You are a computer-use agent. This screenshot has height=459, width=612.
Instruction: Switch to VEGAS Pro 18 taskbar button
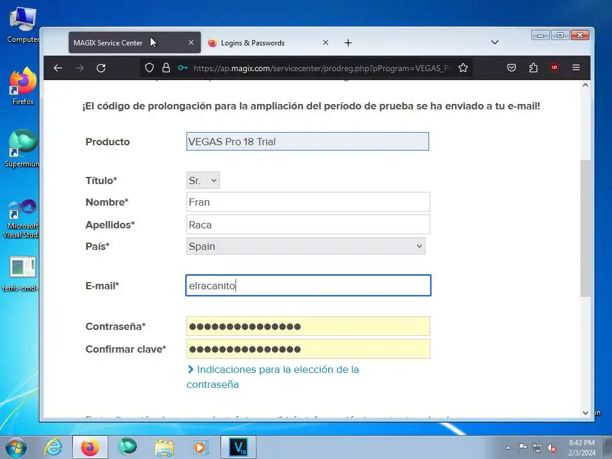click(238, 447)
